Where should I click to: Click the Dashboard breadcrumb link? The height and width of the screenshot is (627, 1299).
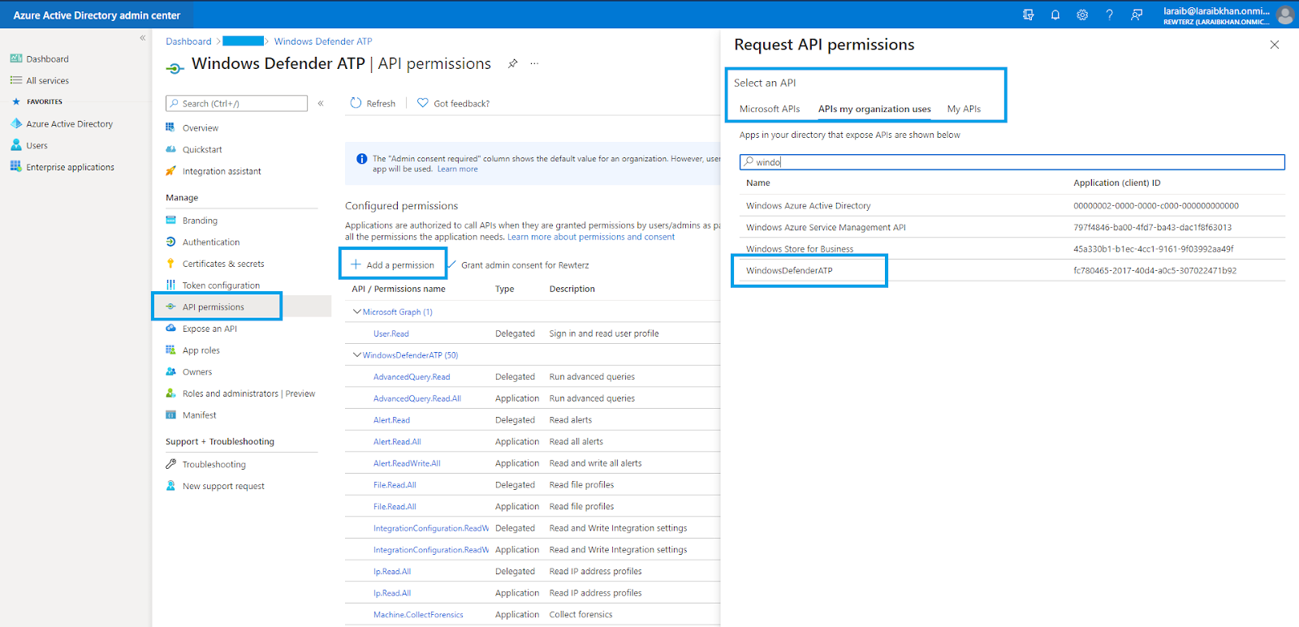188,41
